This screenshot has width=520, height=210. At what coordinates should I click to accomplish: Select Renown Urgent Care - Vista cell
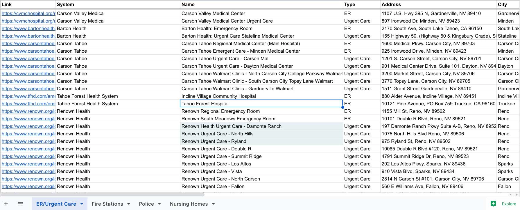point(261,171)
